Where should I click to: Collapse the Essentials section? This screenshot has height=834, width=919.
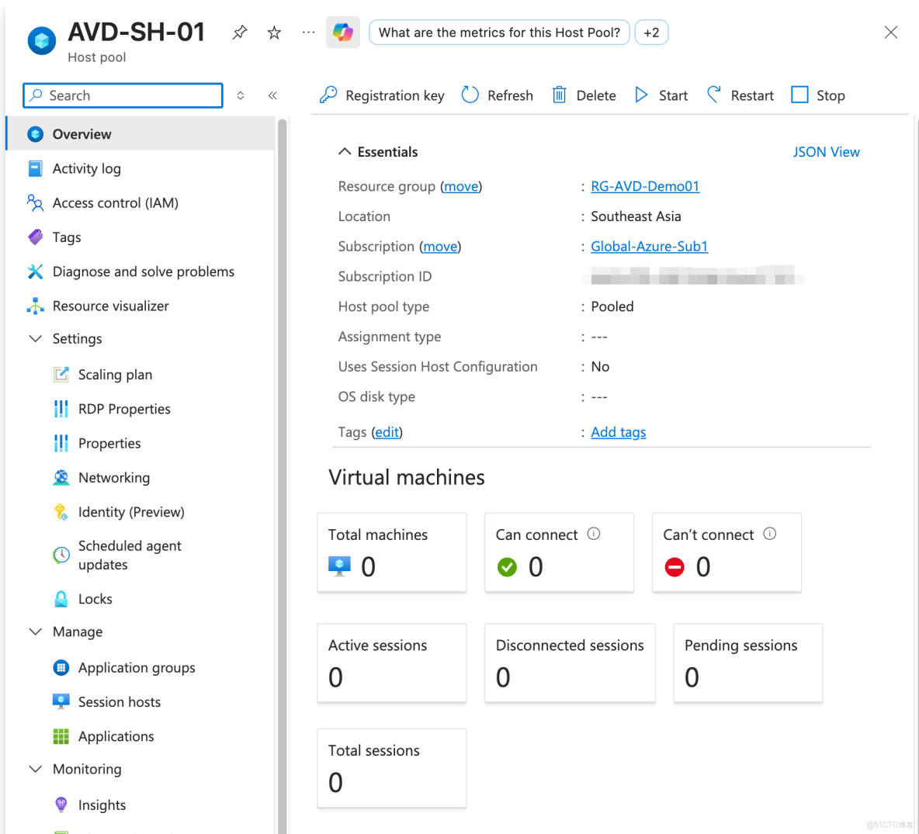(345, 151)
